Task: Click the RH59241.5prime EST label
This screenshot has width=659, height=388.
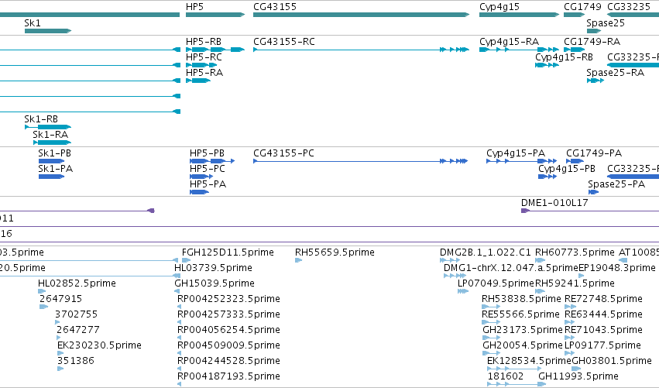Action: 575,283
